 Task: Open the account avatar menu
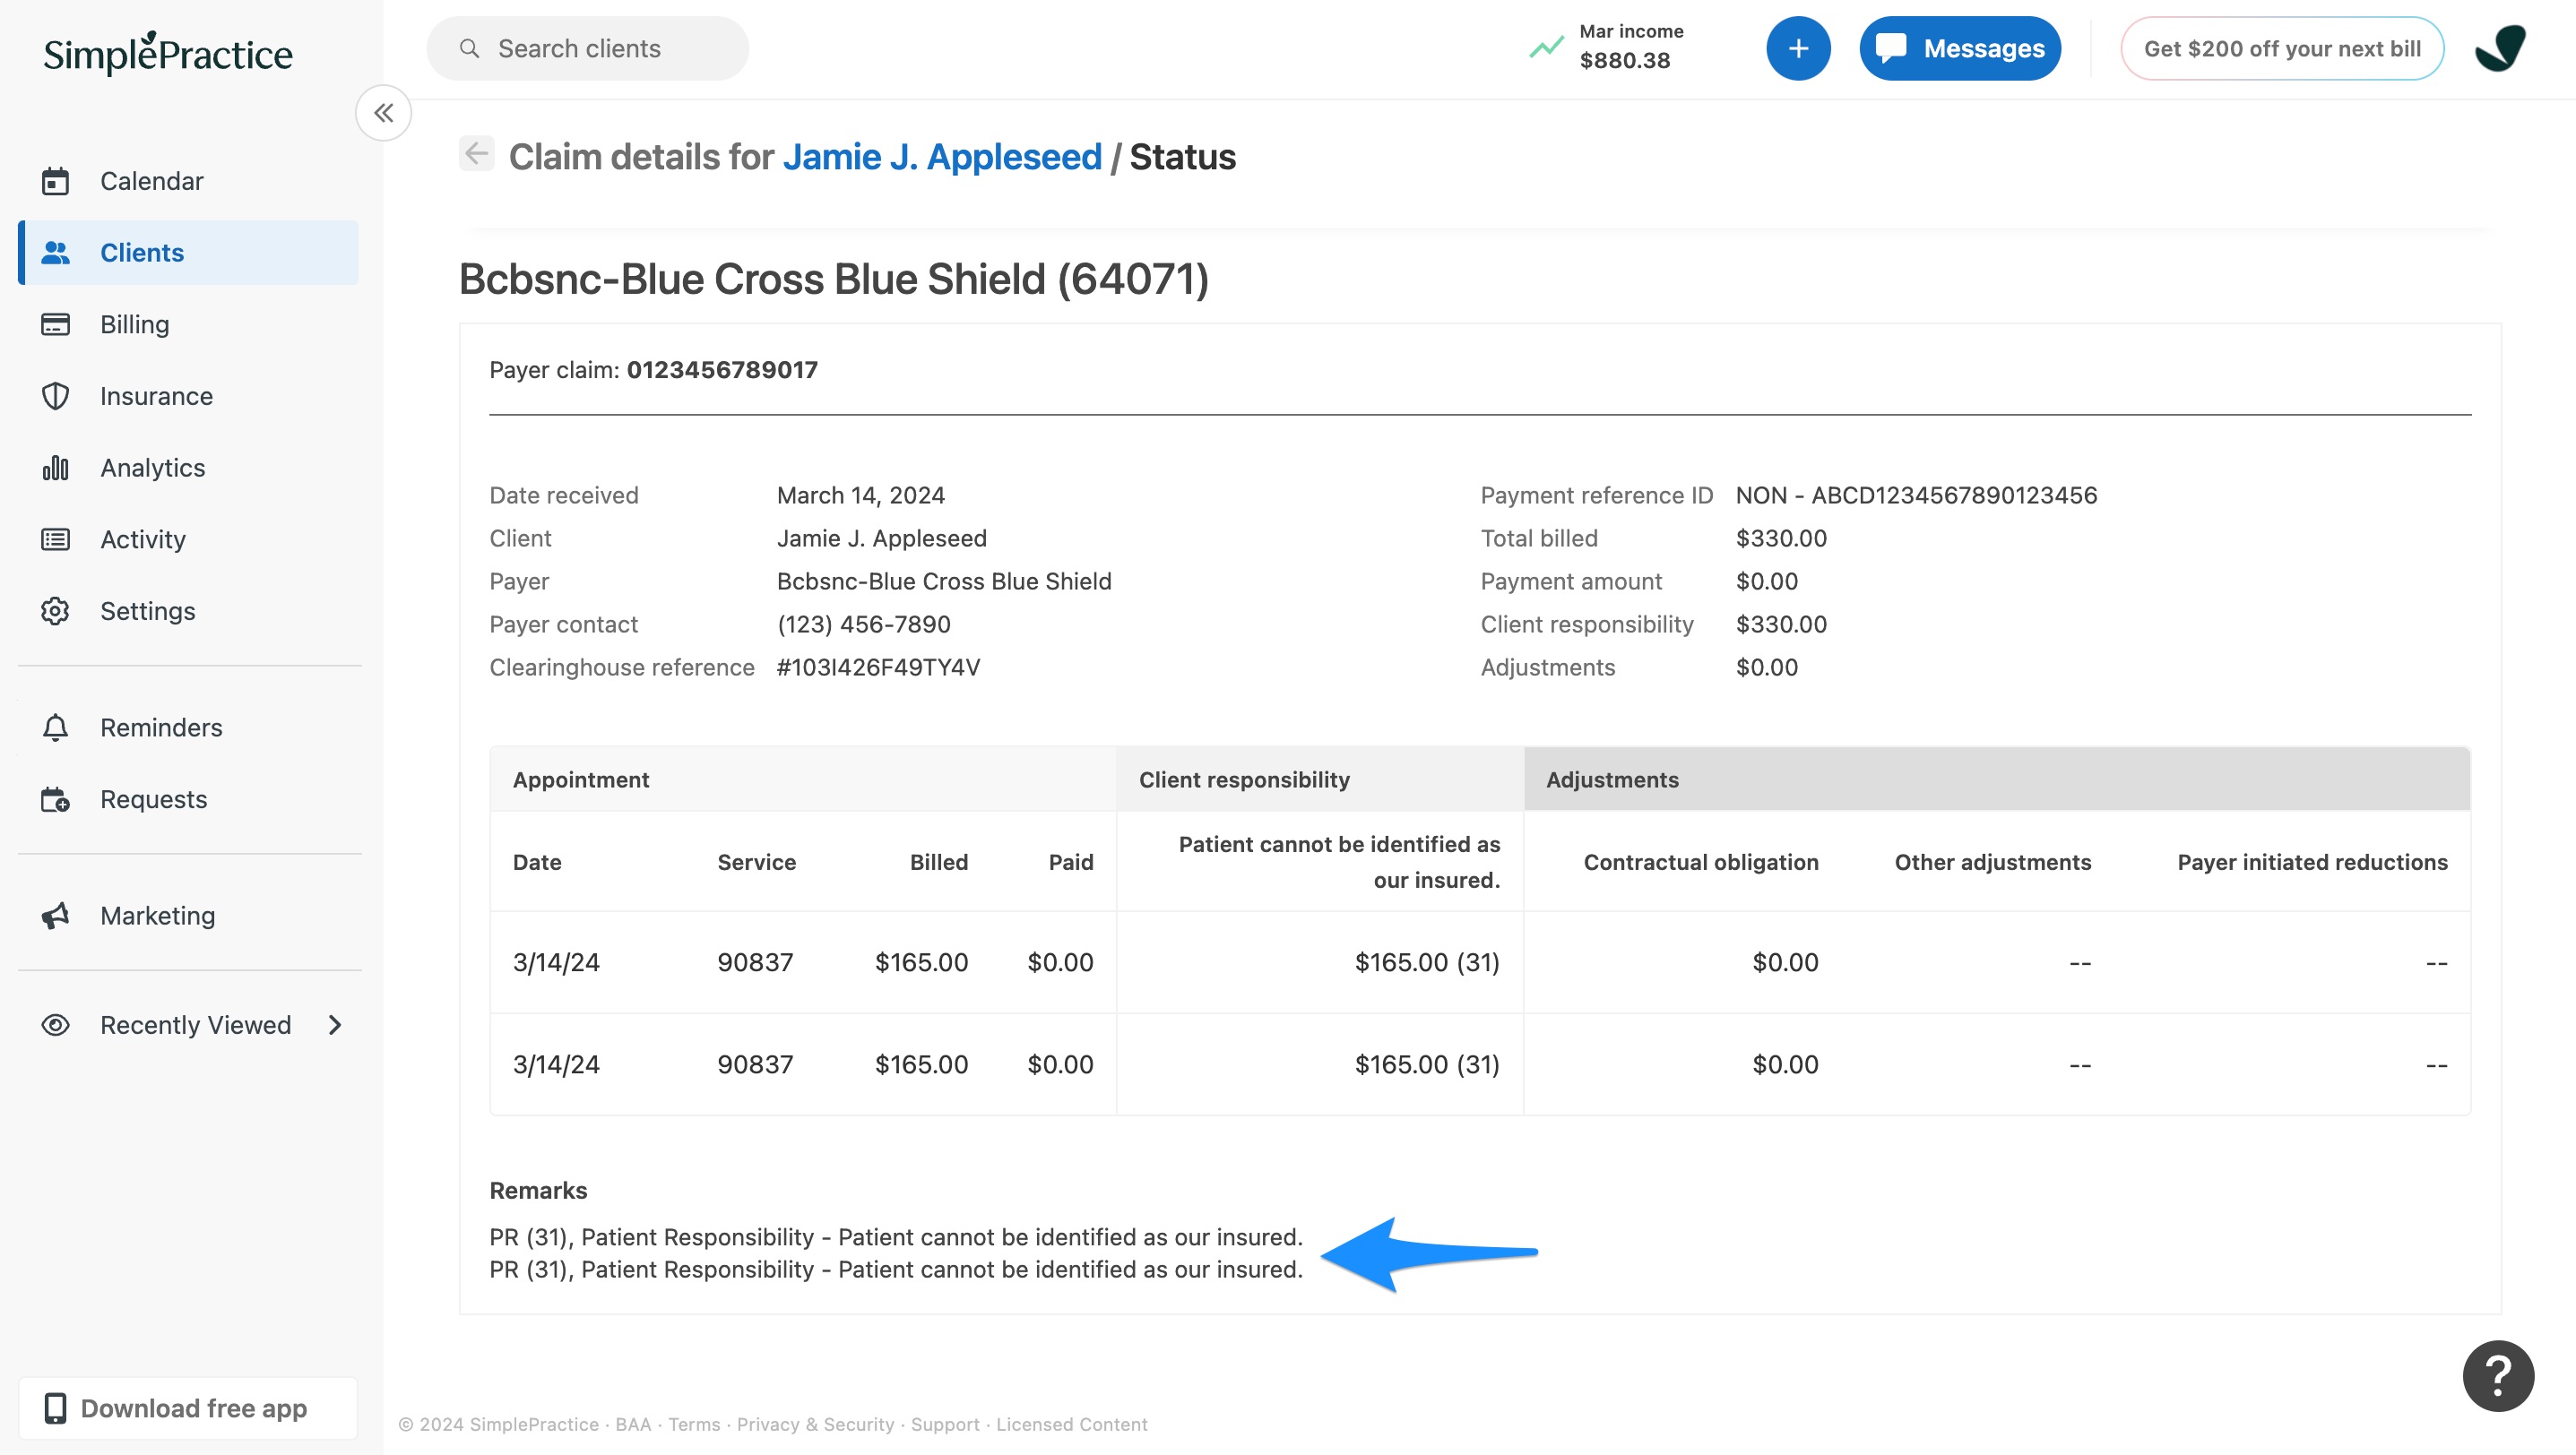pos(2500,48)
